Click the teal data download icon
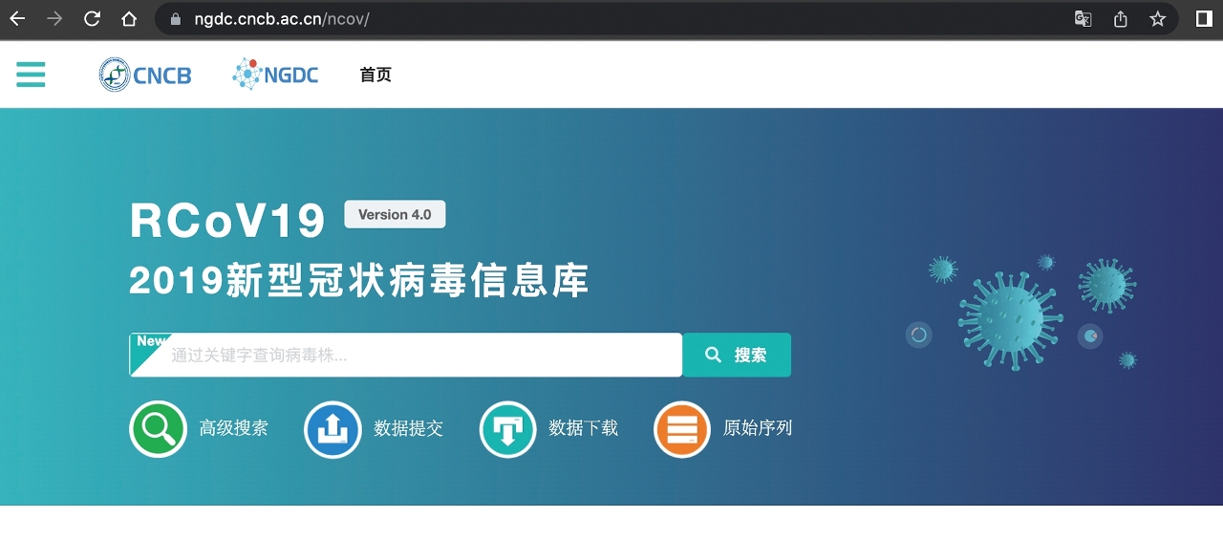Image resolution: width=1223 pixels, height=540 pixels. pos(507,429)
